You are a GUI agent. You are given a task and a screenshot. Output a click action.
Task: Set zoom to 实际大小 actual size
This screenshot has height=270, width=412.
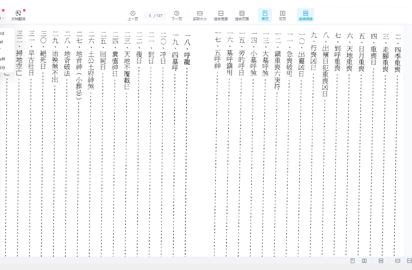[200, 15]
